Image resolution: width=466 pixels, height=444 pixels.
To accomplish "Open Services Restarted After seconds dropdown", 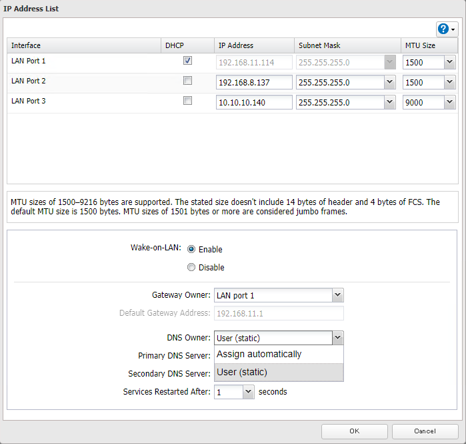I will (x=248, y=392).
